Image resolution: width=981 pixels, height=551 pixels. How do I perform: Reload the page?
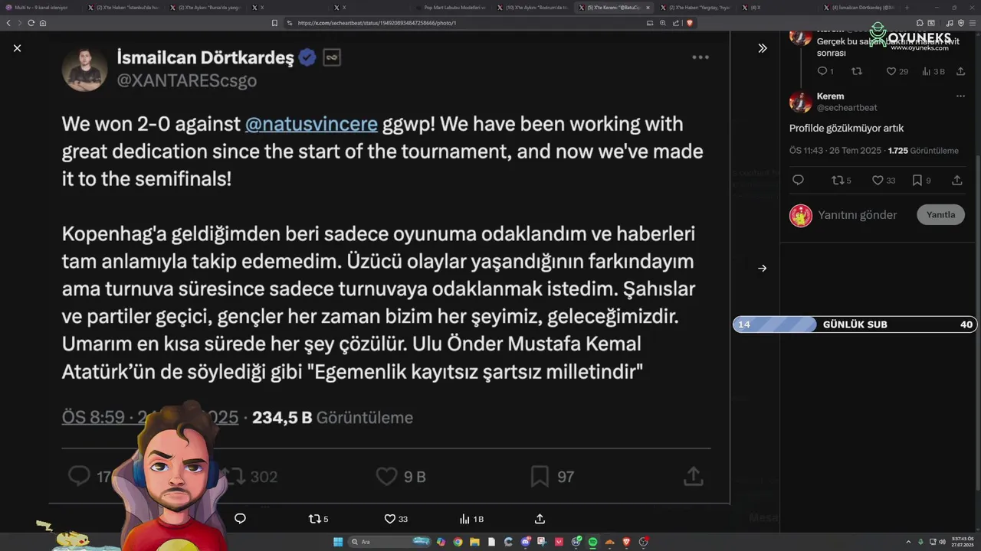(31, 23)
